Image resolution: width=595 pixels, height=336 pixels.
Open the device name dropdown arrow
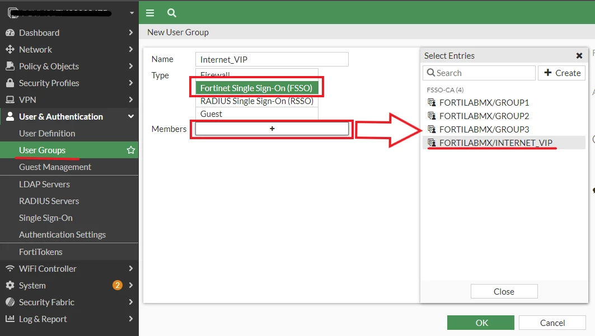132,13
